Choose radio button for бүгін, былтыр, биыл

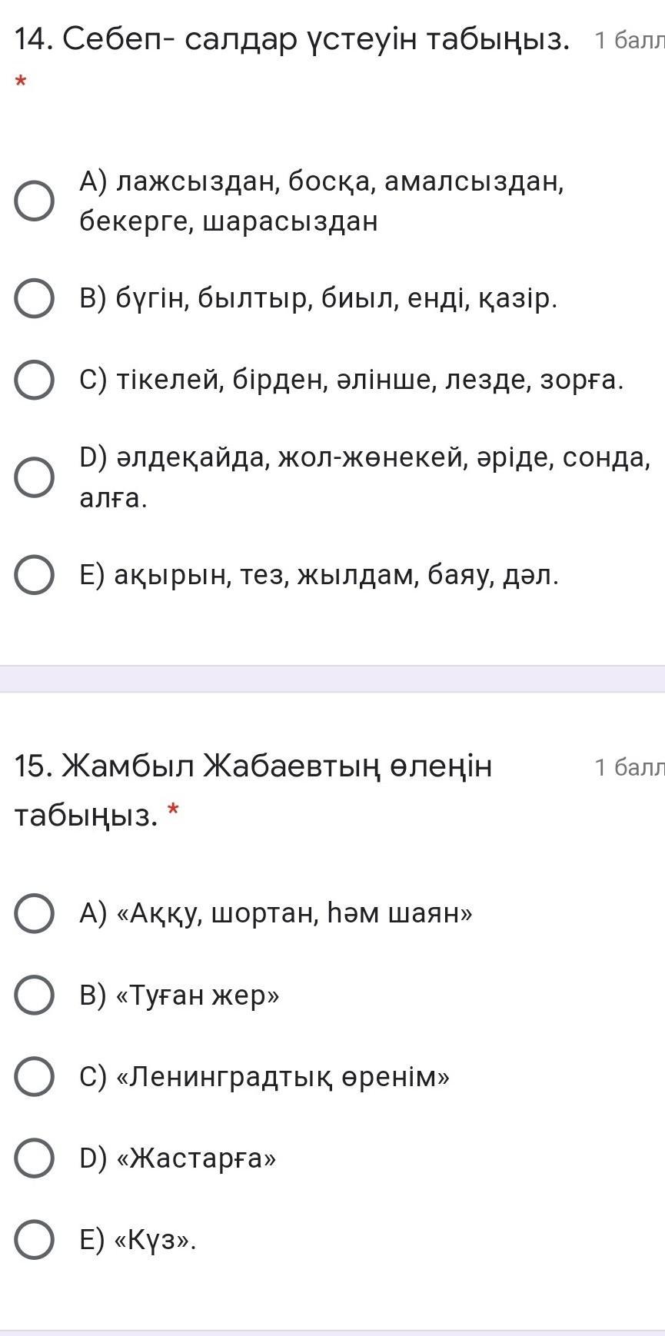[x=35, y=299]
